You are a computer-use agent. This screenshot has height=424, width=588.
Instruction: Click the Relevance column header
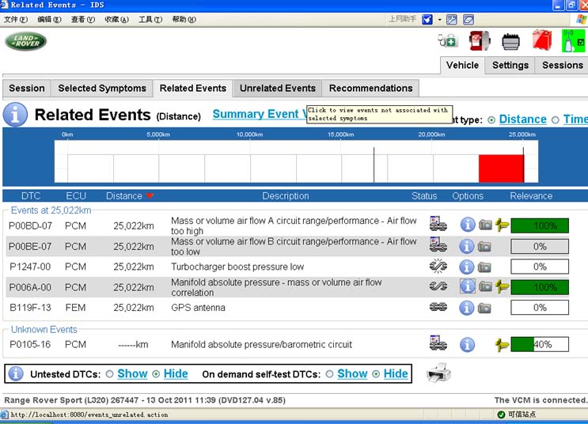tap(531, 196)
